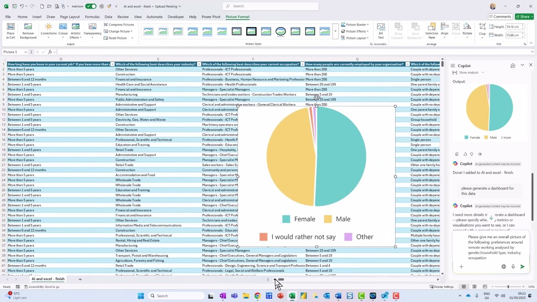Switch to the Data tab
The image size is (537, 302).
[x=108, y=17]
